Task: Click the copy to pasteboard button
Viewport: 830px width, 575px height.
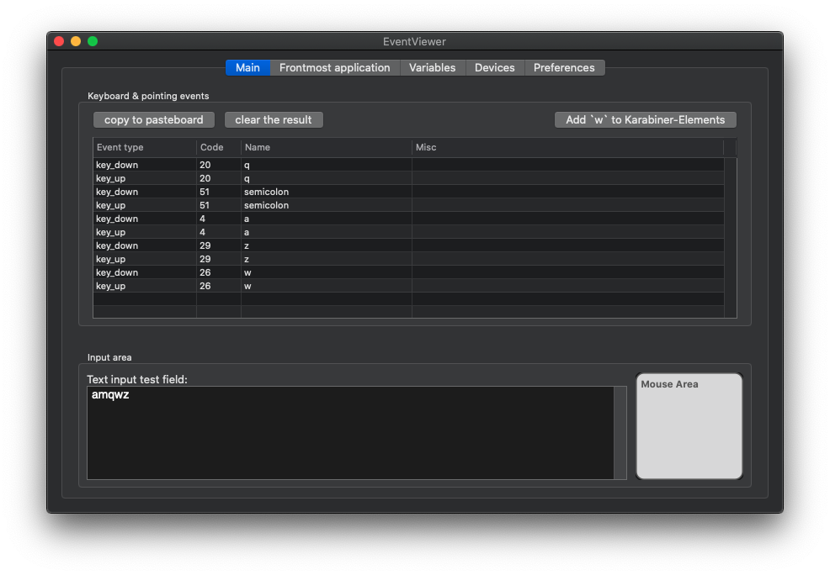Action: [154, 120]
